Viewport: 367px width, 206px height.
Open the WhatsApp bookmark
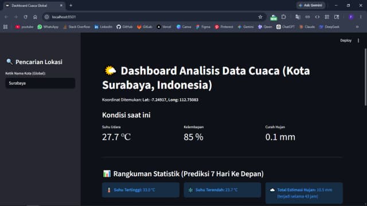click(48, 27)
